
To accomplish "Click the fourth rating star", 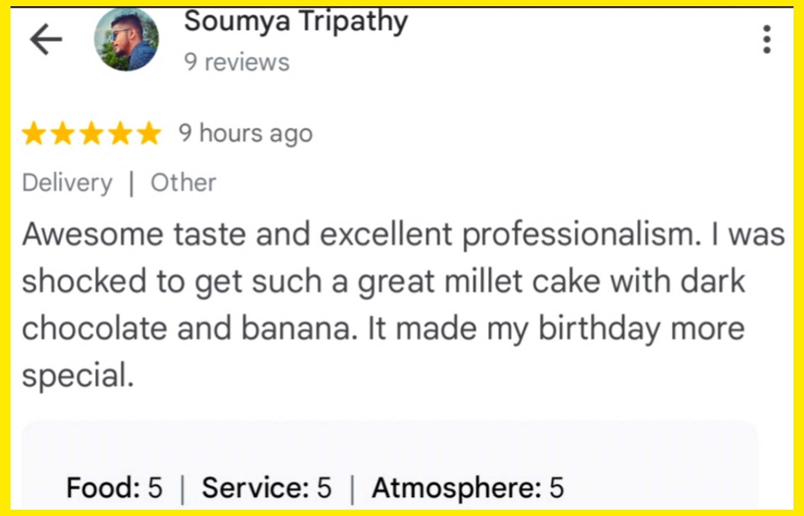I will point(121,133).
